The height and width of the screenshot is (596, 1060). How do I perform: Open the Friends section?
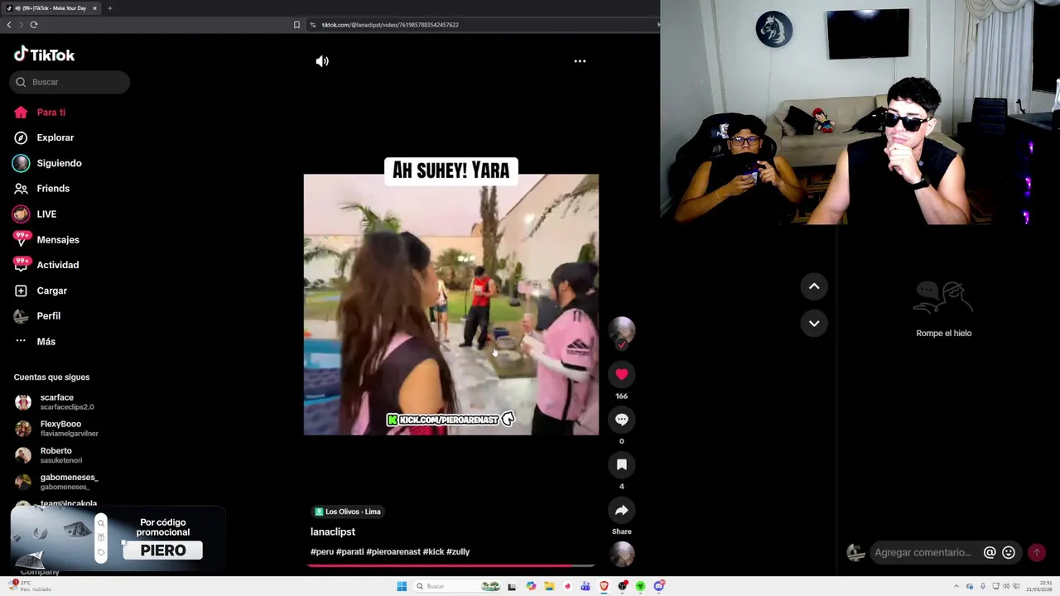(53, 189)
